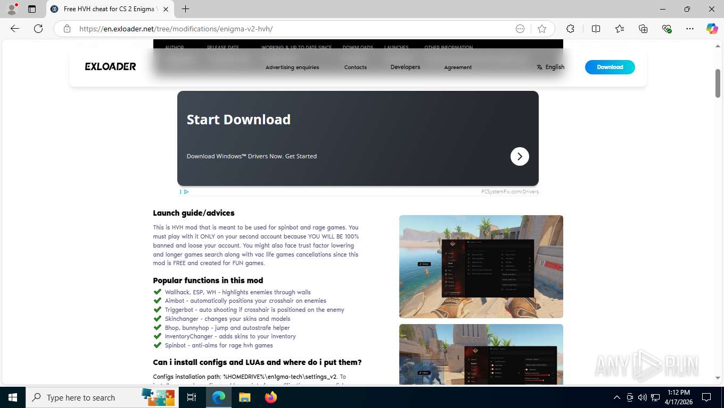Open Settings and more ellipsis menu

(x=690, y=29)
